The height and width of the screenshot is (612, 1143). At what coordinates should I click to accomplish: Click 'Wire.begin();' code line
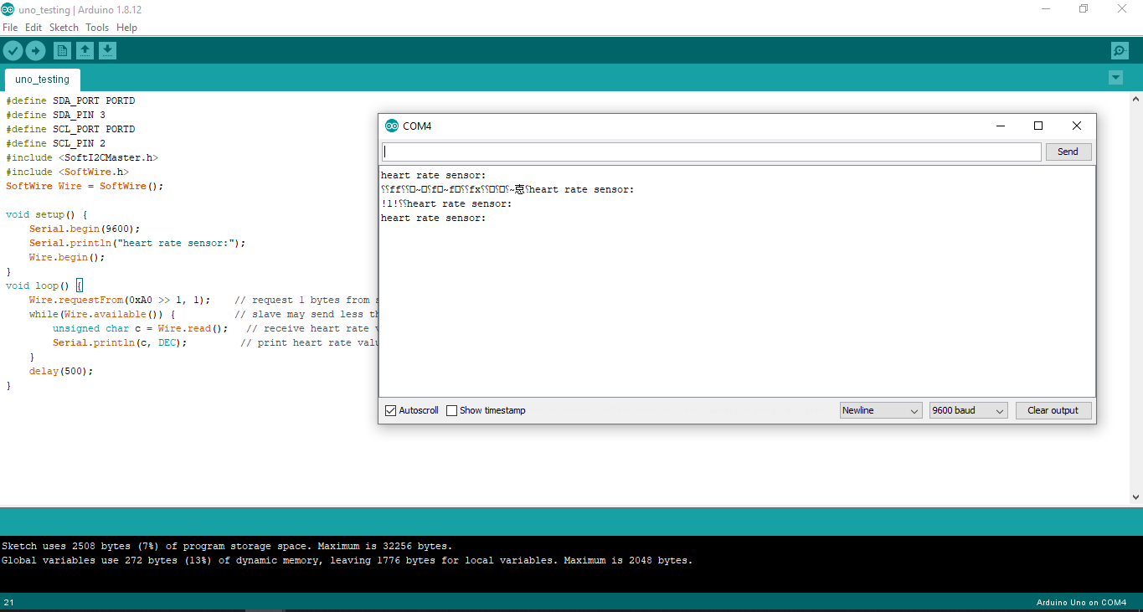pos(67,257)
